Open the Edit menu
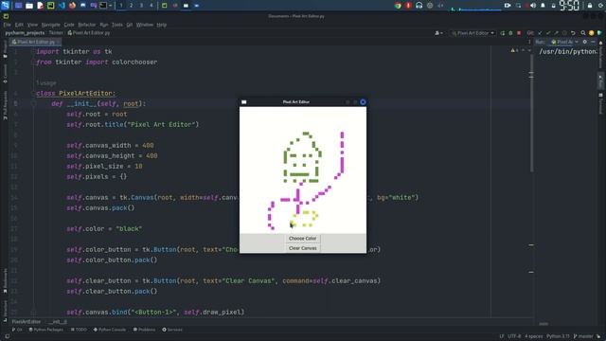The height and width of the screenshot is (341, 606). tap(19, 25)
